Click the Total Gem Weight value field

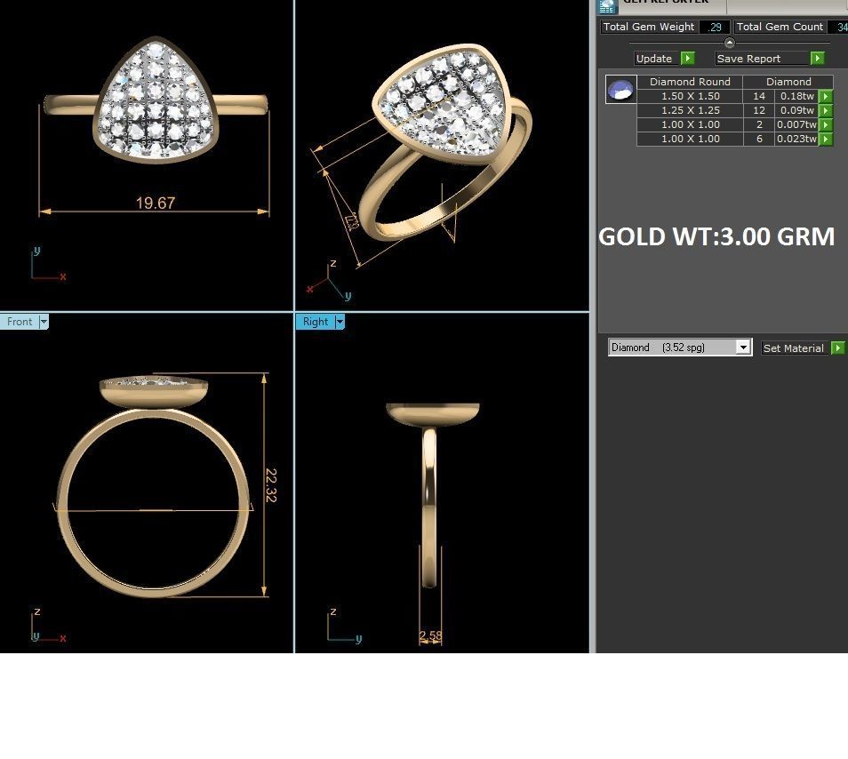[x=714, y=27]
